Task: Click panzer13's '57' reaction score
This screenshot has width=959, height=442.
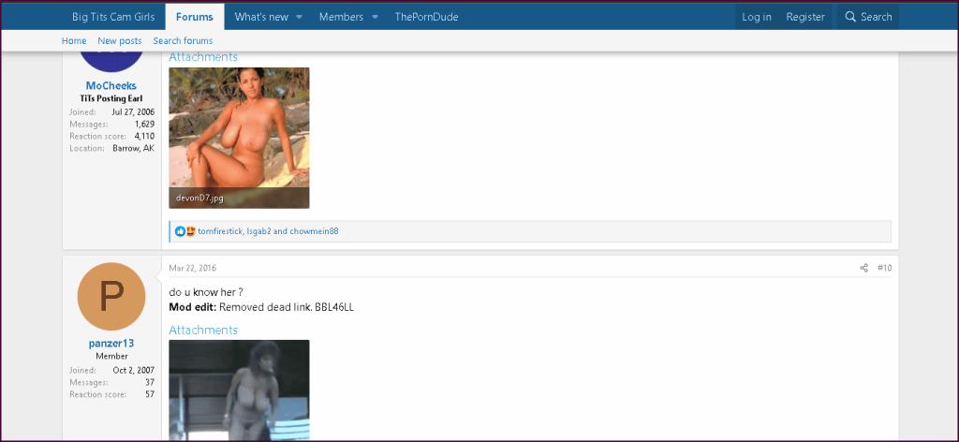Action: point(150,394)
